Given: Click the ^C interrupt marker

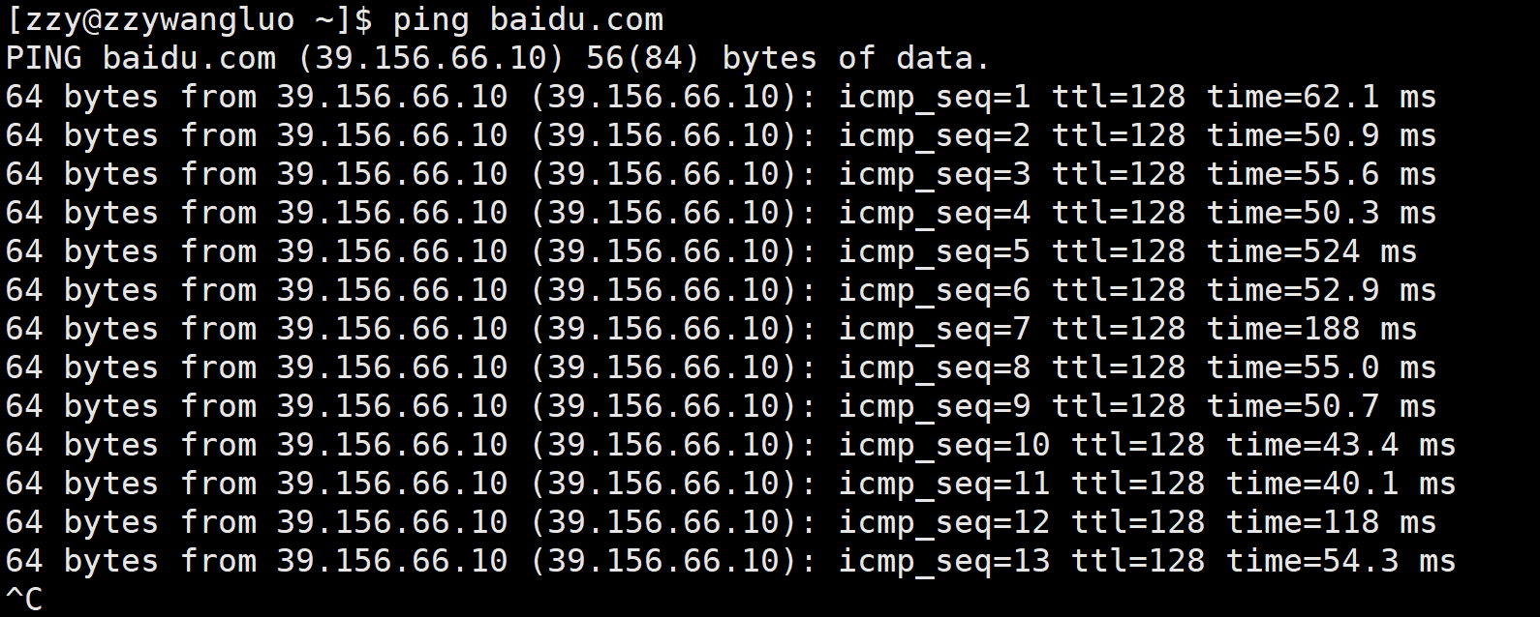Looking at the screenshot, I should (24, 600).
